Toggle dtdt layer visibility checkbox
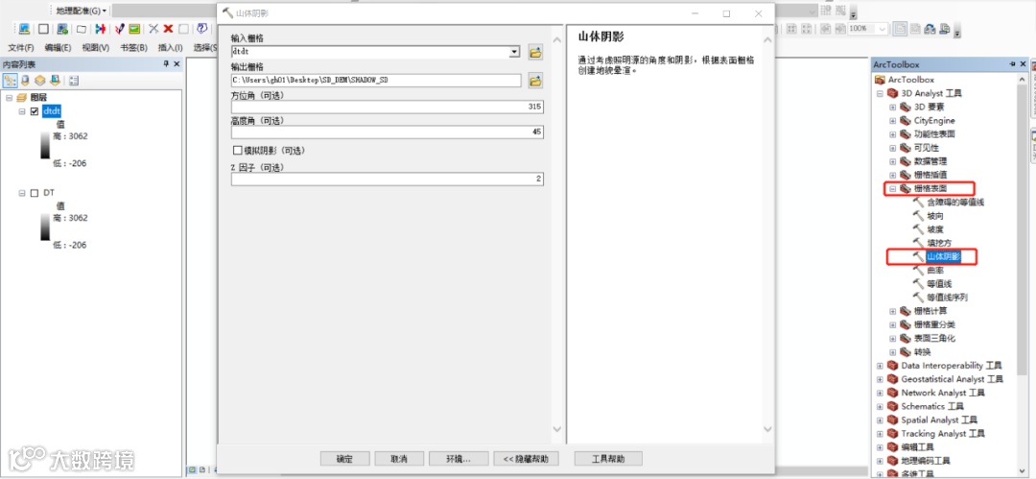 (35, 111)
